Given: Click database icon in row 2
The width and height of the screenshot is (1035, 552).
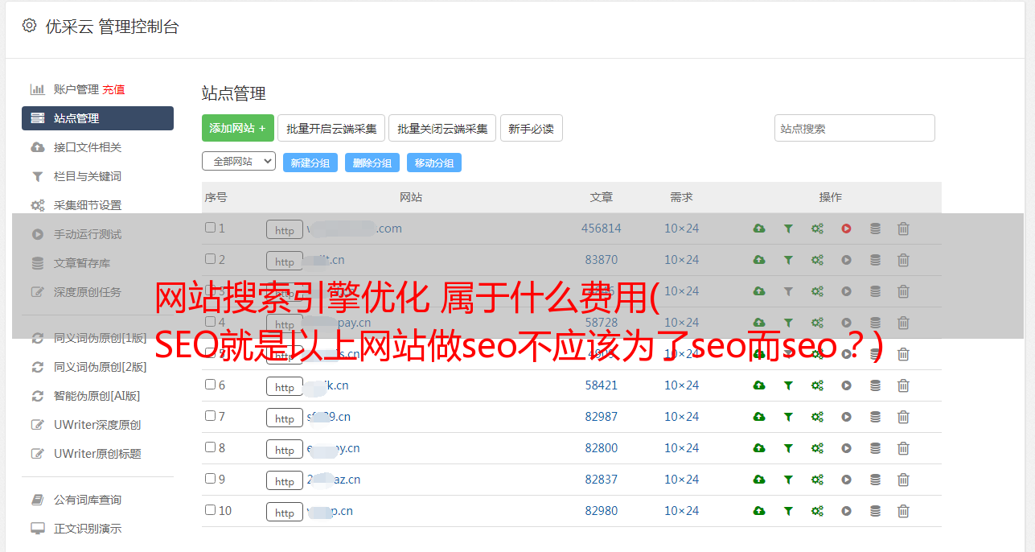Looking at the screenshot, I should 875,260.
